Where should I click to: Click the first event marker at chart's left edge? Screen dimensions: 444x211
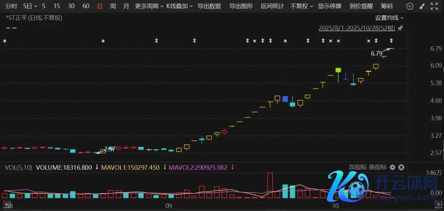coord(5,41)
